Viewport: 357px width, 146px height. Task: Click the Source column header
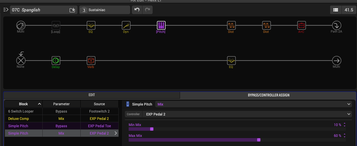pyautogui.click(x=99, y=104)
